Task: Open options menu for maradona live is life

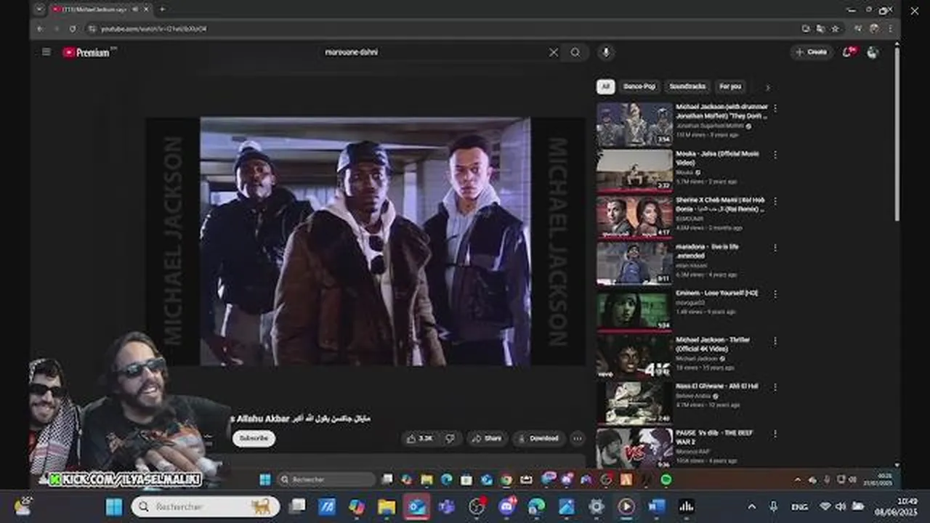Action: tap(775, 248)
